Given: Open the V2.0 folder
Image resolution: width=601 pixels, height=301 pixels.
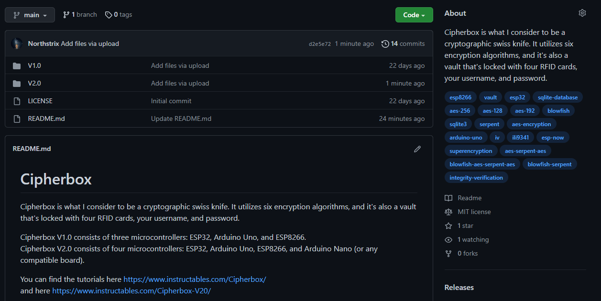Looking at the screenshot, I should pos(34,83).
